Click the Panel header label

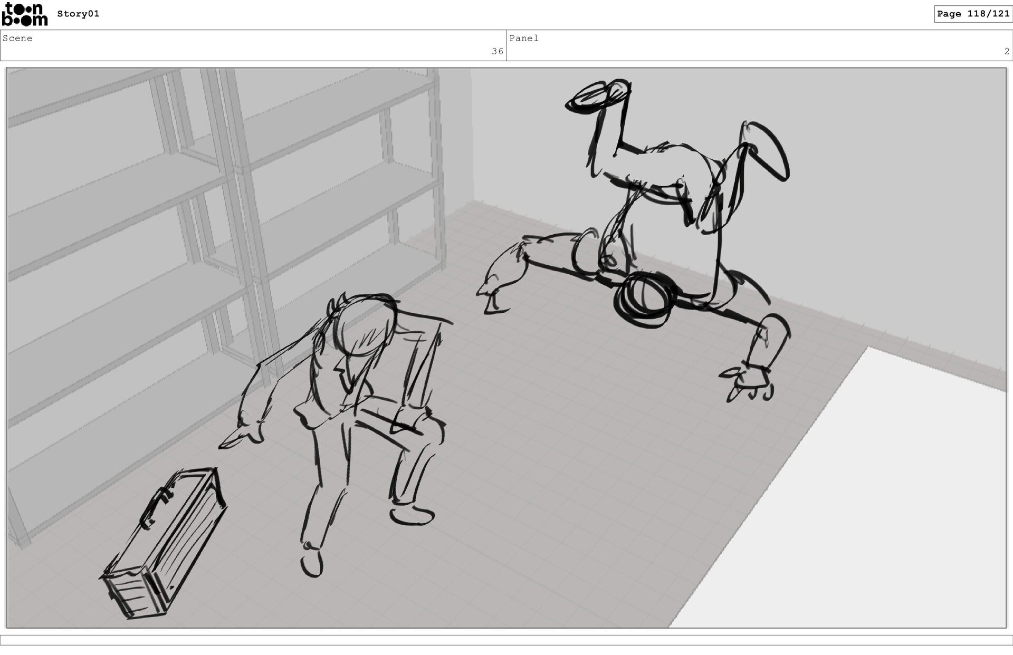tap(523, 38)
